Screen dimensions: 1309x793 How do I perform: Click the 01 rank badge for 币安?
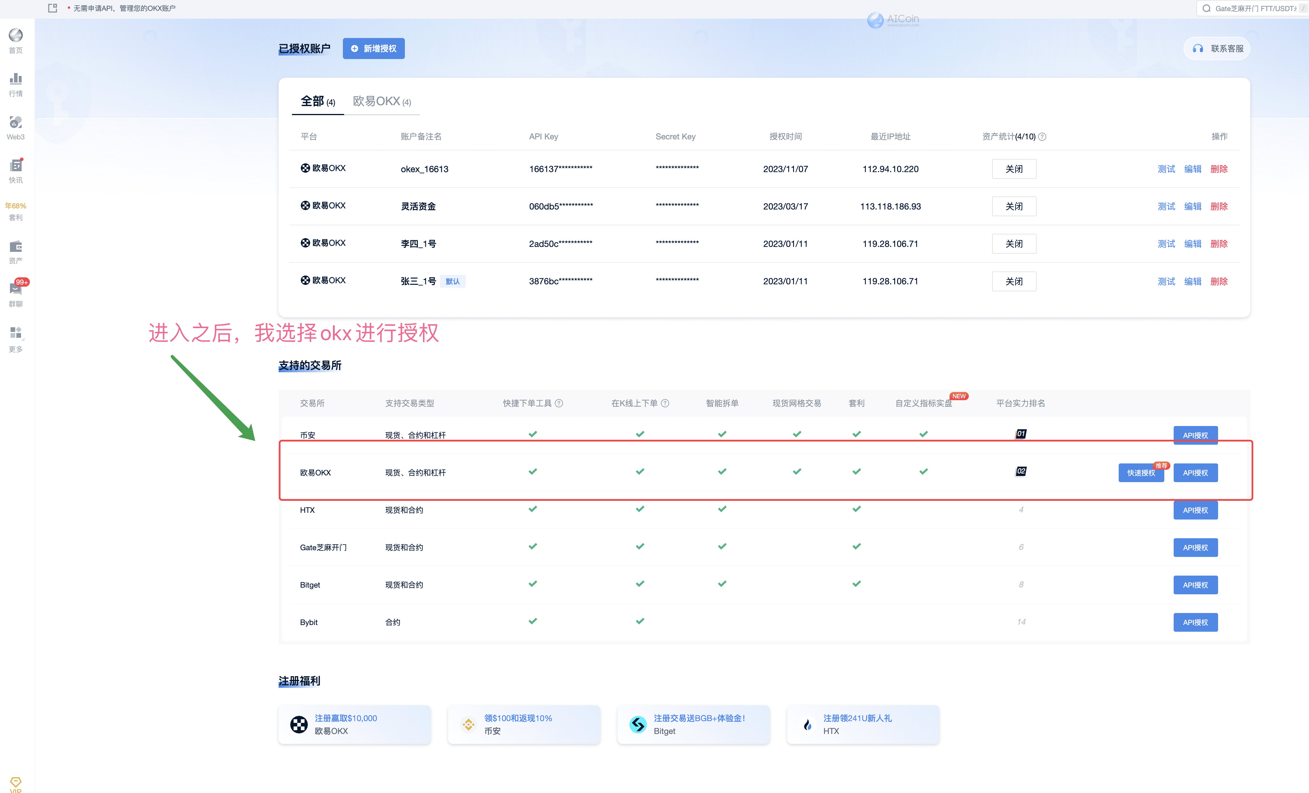pyautogui.click(x=1020, y=434)
